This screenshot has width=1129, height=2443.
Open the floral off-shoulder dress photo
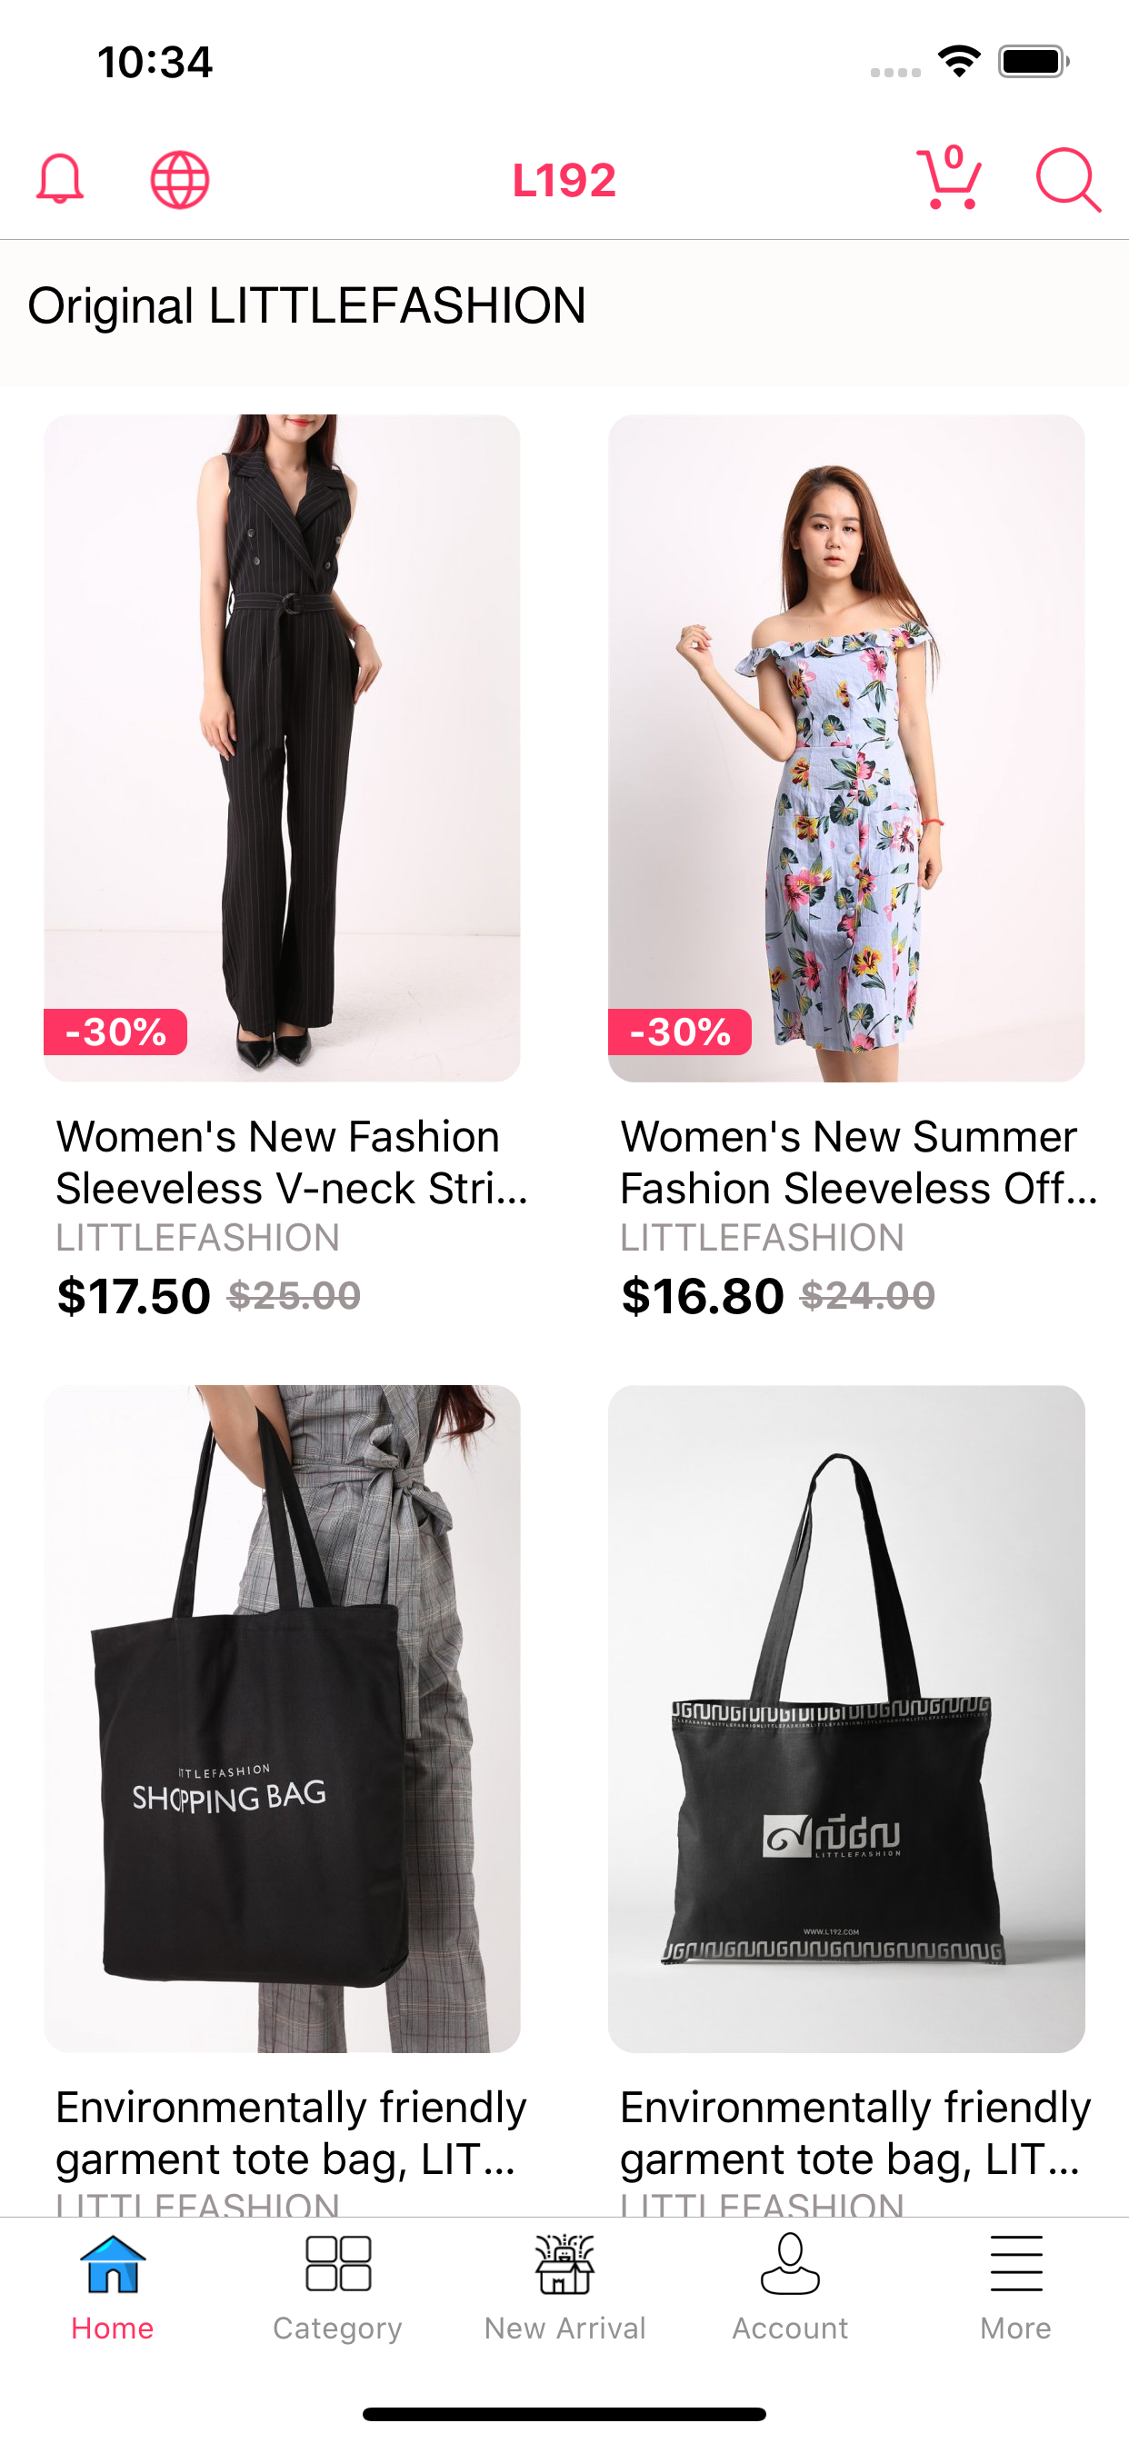846,747
